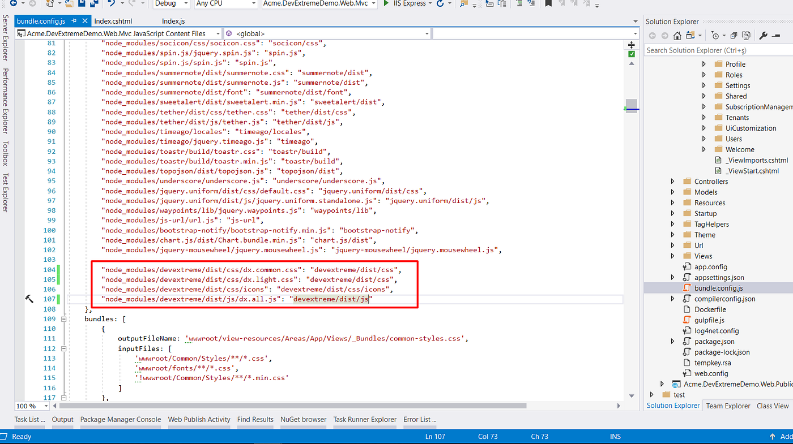
Task: Change the editor zoom from 100%
Action: (31, 406)
